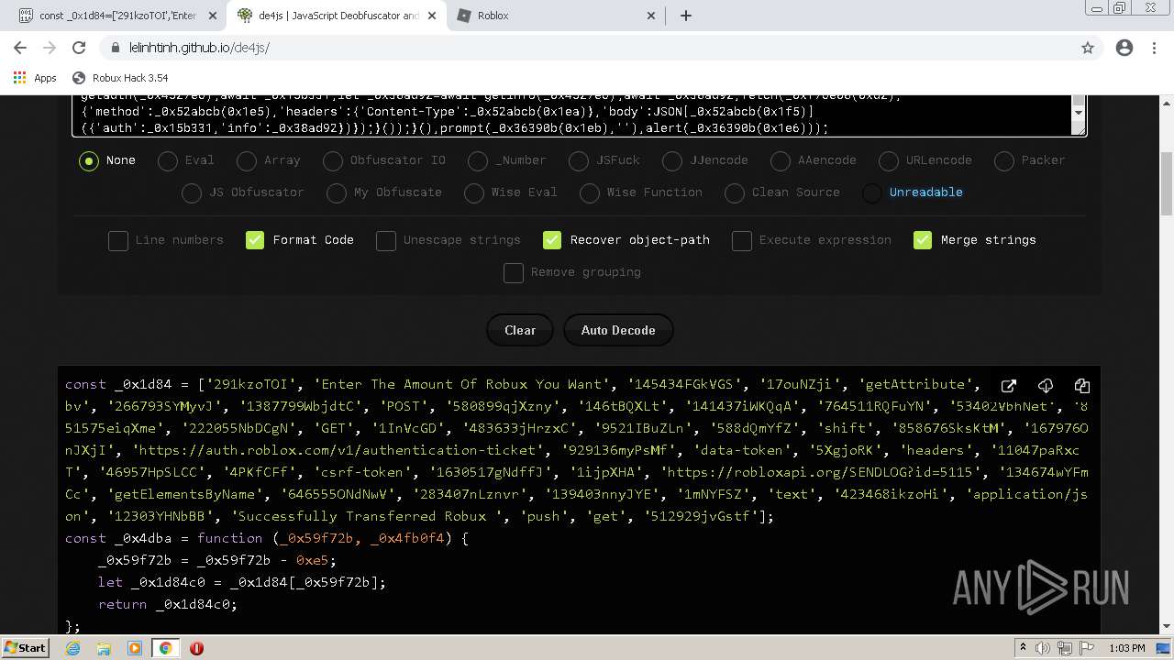Switch to the Roblox tab
Screen dimensions: 1174x660
click(x=558, y=16)
